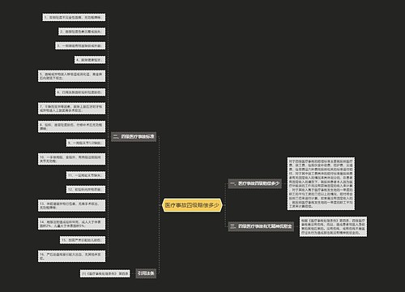Select leaf node numbered 3
This screenshot has width=405, height=292.
point(80,45)
